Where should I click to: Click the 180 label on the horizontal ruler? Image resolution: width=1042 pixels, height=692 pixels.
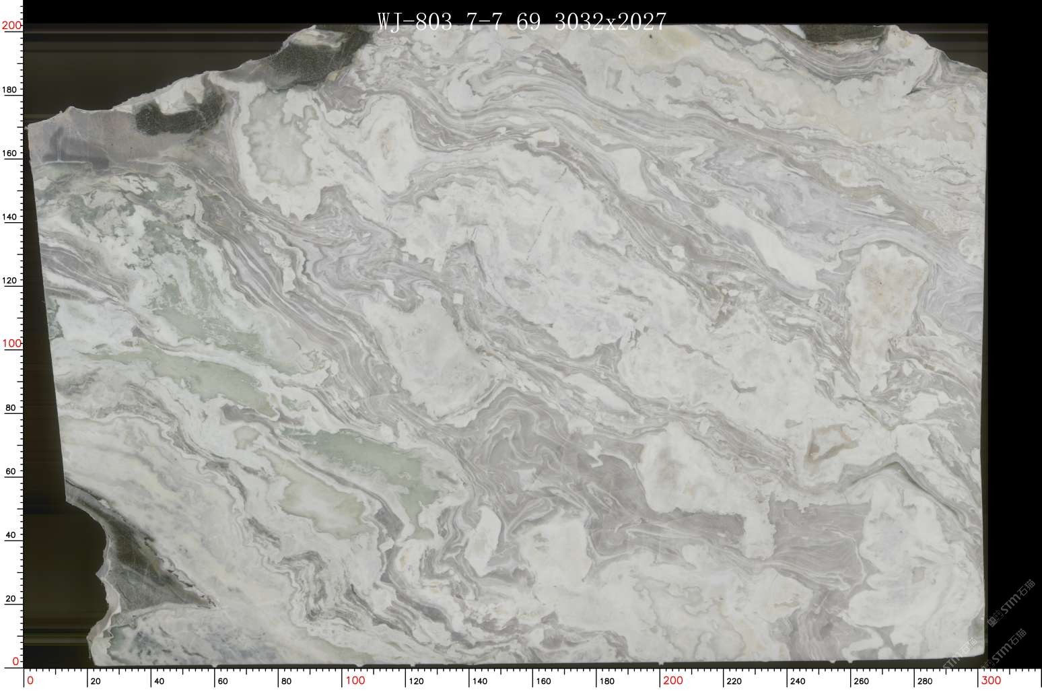pyautogui.click(x=606, y=681)
